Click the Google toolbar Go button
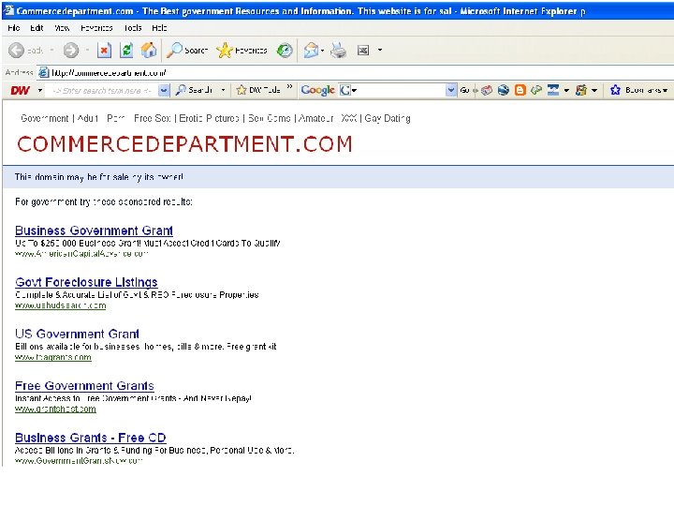The image size is (674, 506). pyautogui.click(x=464, y=90)
